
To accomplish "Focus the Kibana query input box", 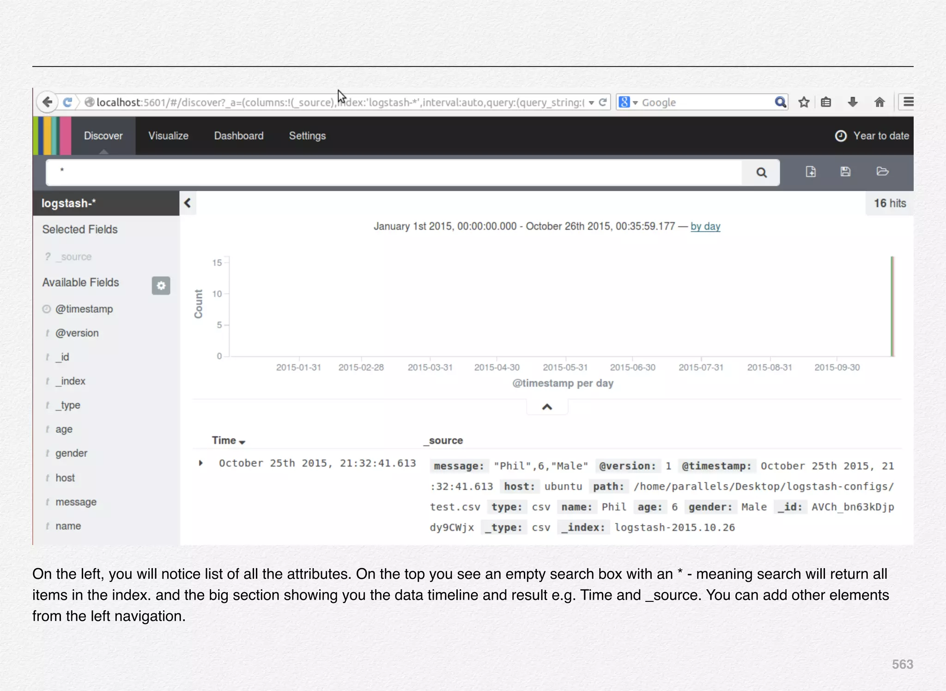I will click(394, 173).
